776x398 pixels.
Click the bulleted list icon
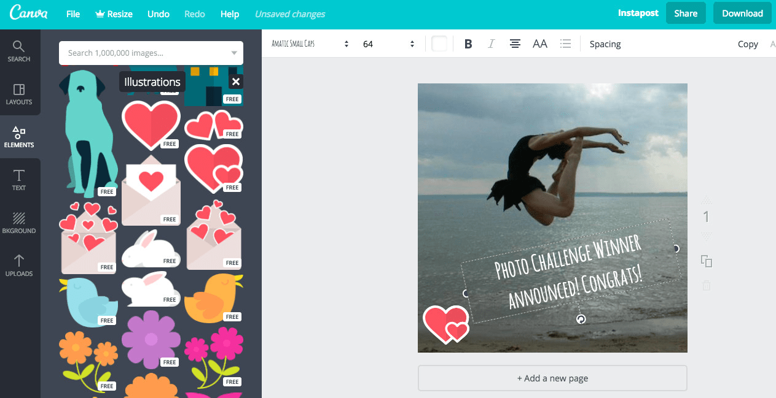565,44
